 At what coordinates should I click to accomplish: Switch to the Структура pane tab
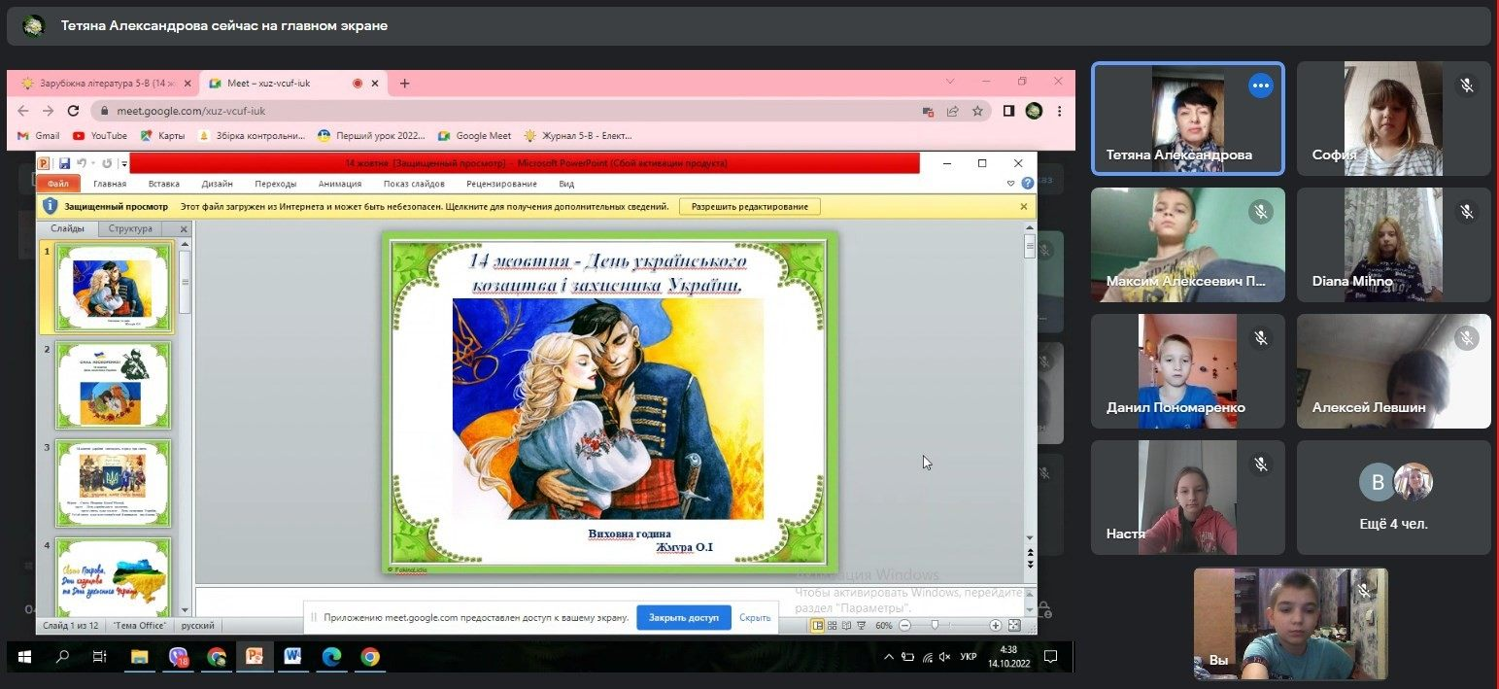click(130, 228)
